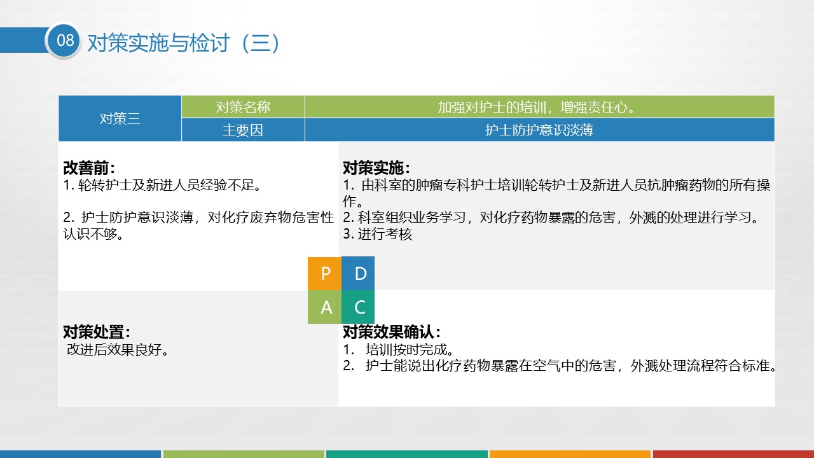Viewport: 814px width, 458px height.
Task: Select the 主要因 header cell
Action: (x=243, y=130)
